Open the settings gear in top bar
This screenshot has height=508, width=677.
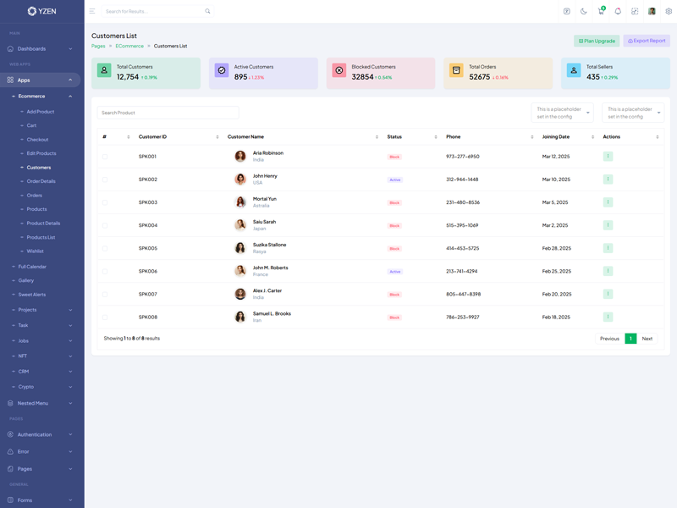[x=669, y=11]
